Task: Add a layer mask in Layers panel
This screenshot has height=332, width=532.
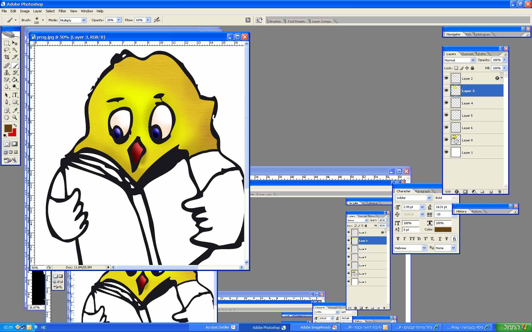Action: 465,192
